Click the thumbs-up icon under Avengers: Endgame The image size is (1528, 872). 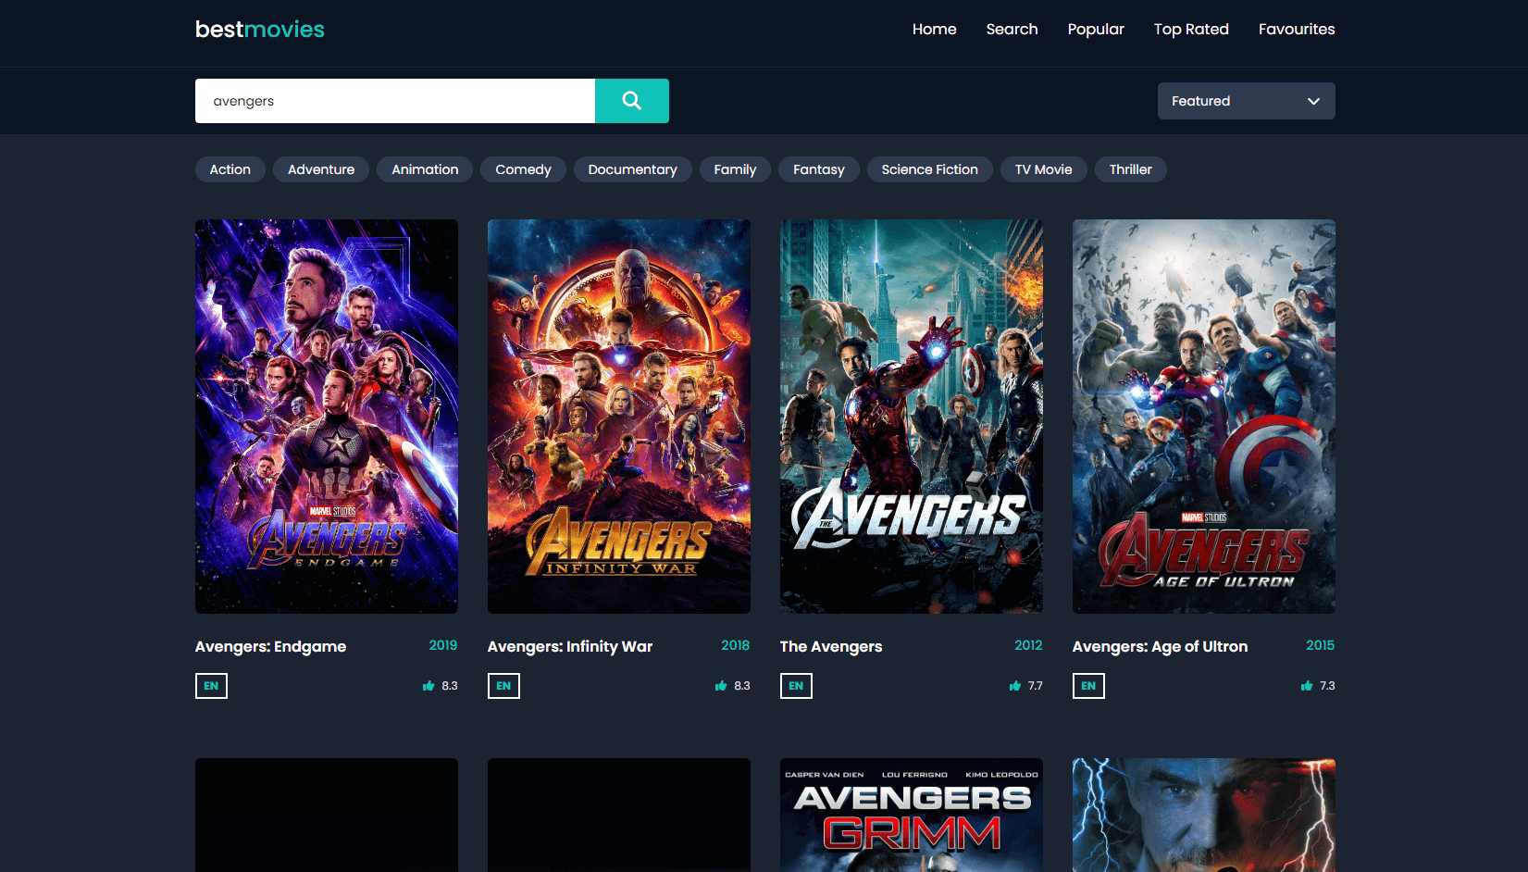coord(429,686)
